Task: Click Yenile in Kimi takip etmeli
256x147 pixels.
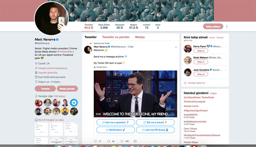Action: click(212, 38)
